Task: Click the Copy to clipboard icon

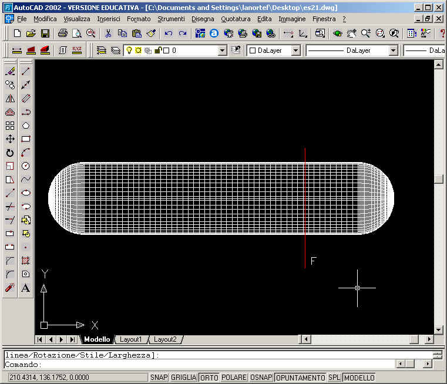Action: (x=122, y=33)
